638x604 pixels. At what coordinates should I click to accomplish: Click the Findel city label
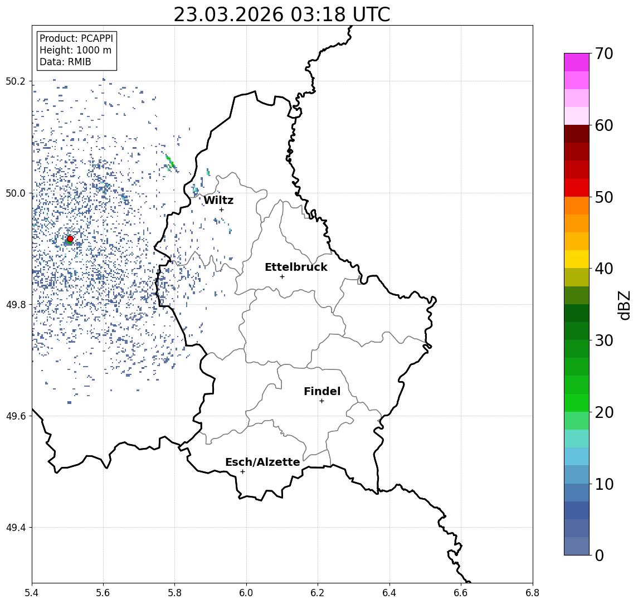point(322,391)
